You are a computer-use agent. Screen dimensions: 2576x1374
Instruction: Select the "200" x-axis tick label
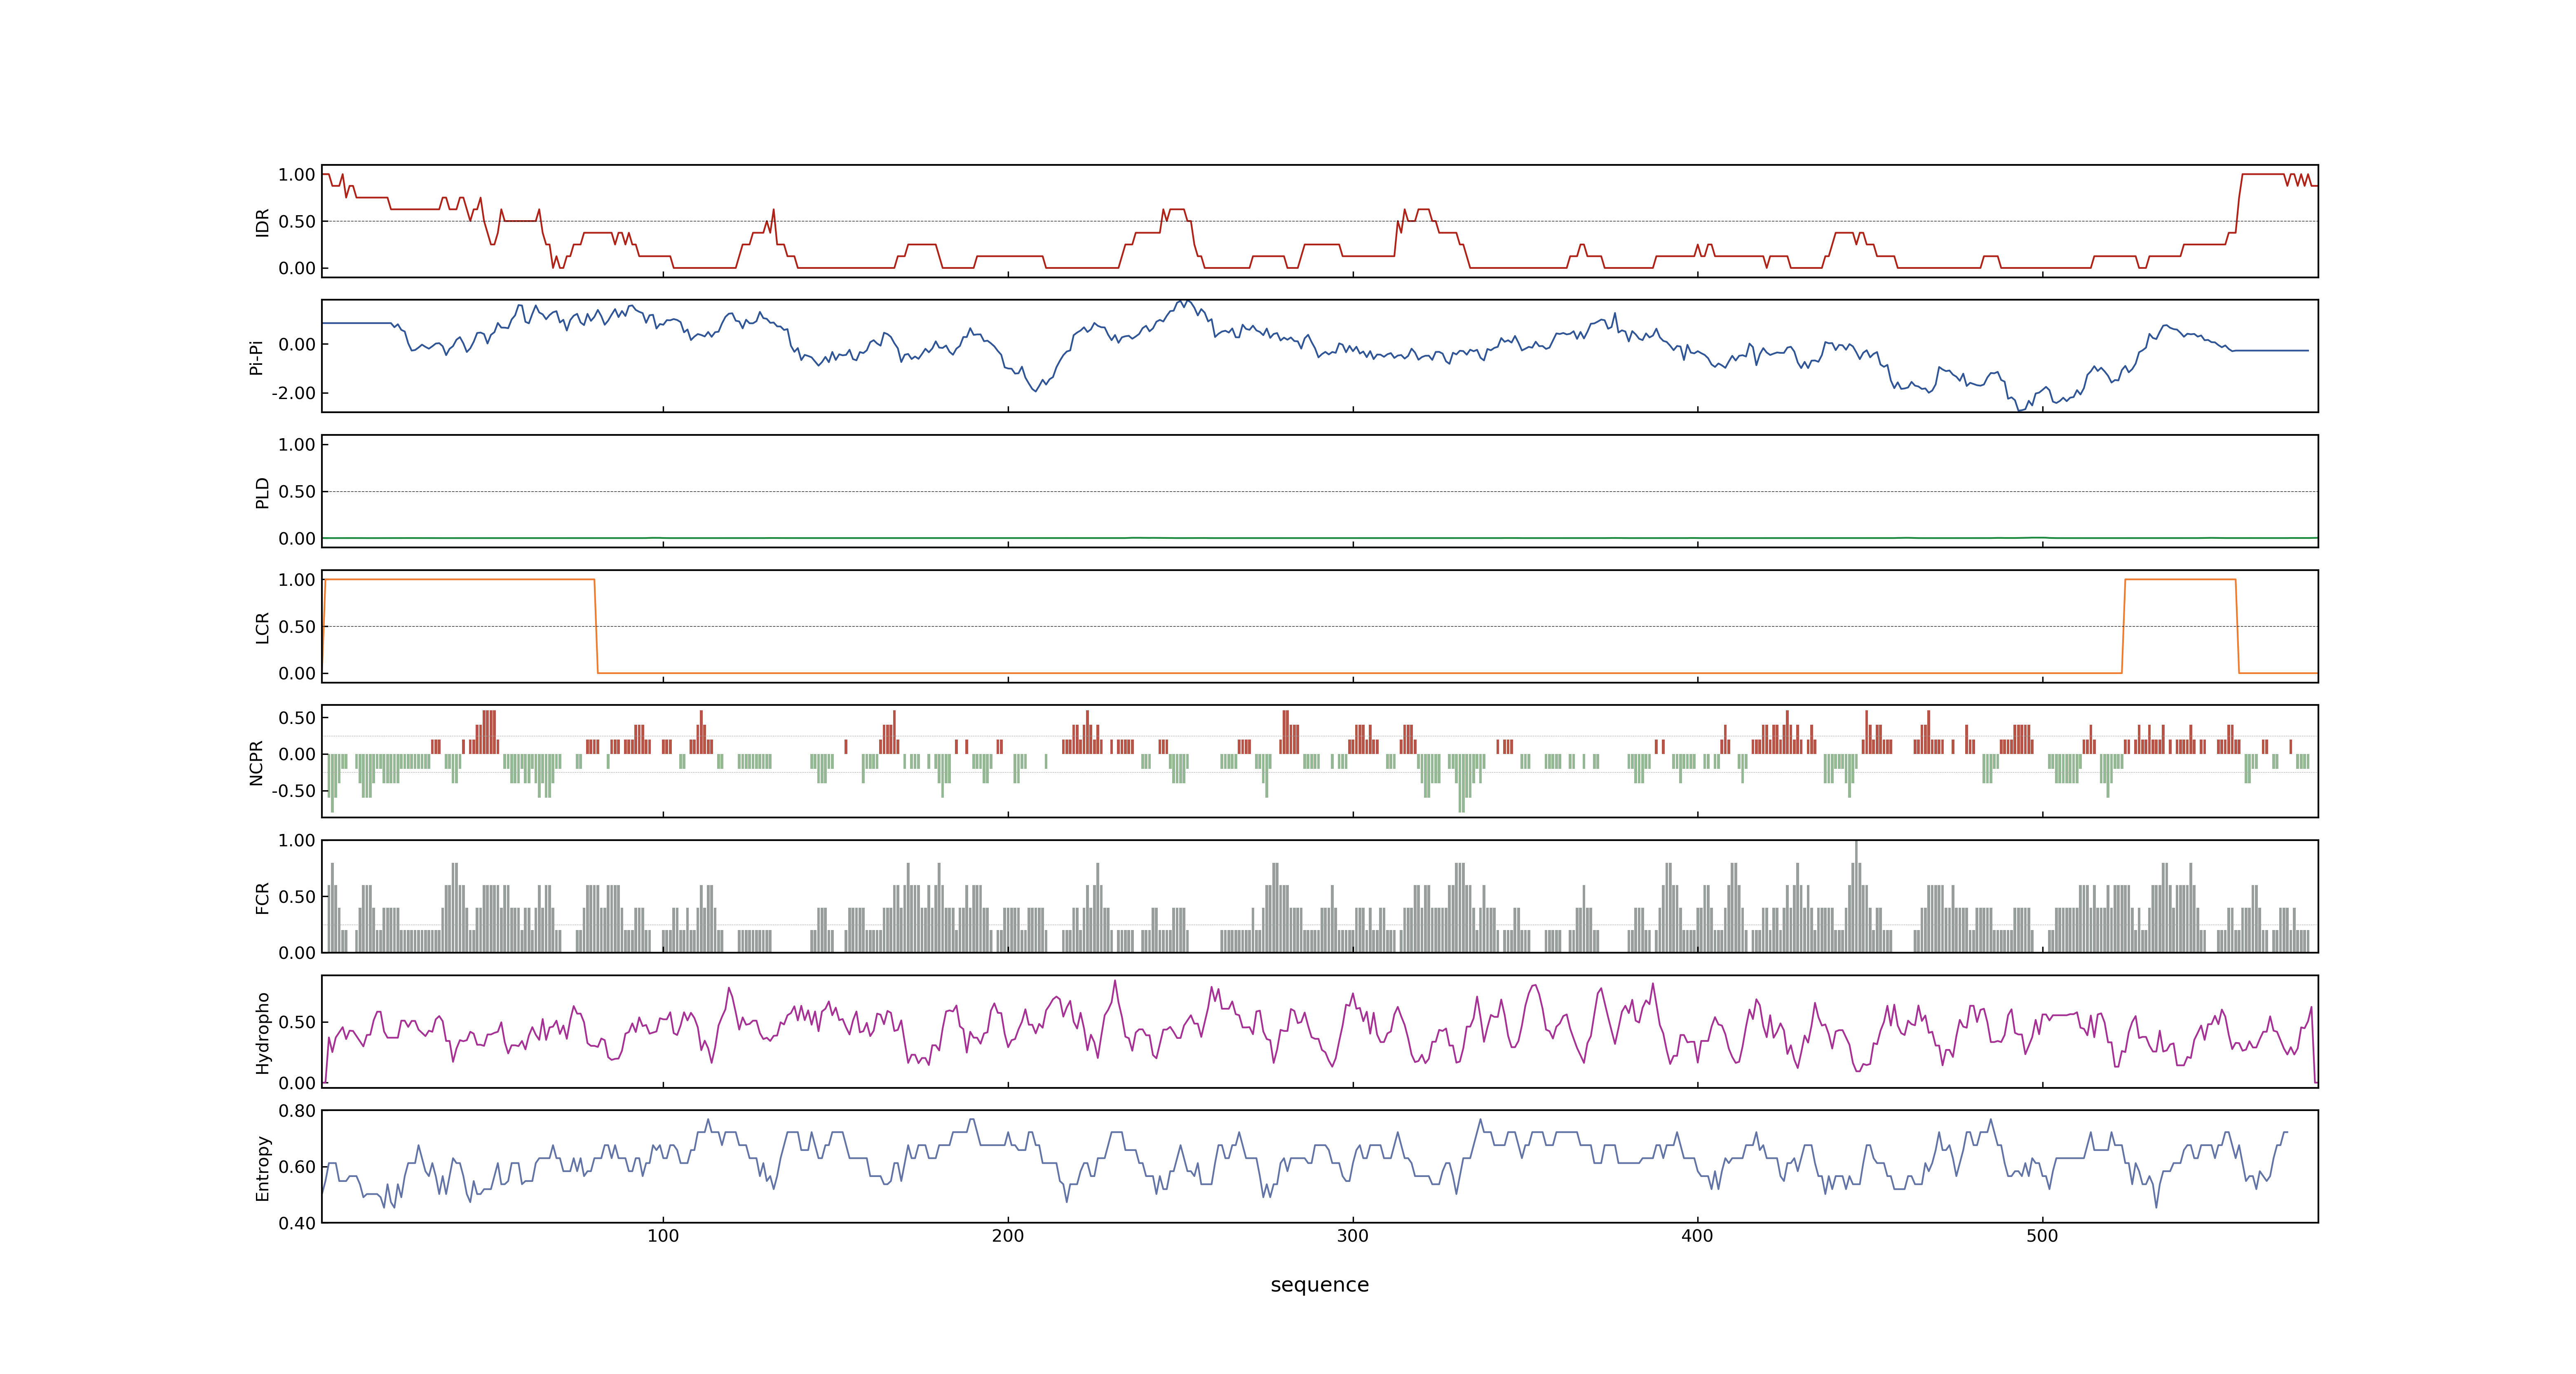pyautogui.click(x=1008, y=1235)
